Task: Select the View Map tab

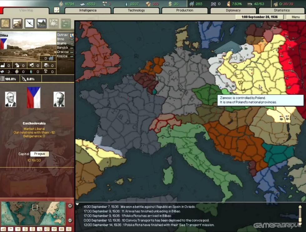Action: click(26, 10)
